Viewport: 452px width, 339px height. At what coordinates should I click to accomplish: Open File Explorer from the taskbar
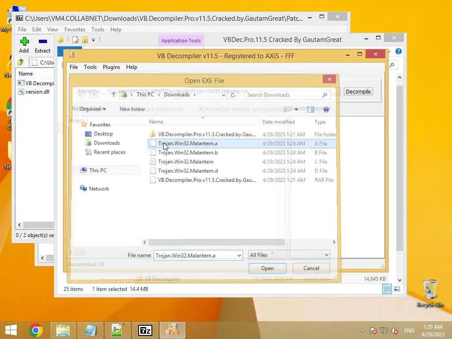(63, 330)
